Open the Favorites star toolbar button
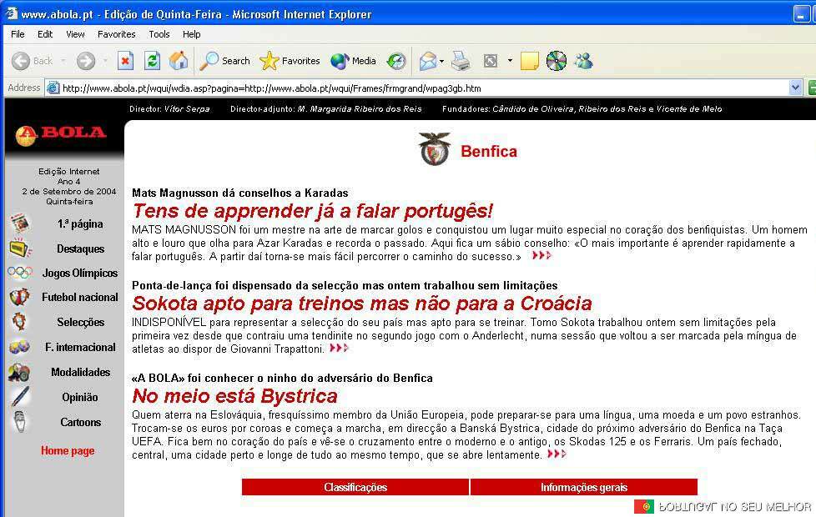816x517 pixels. (290, 61)
